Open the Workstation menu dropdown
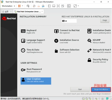Viewport: 112px width, 100px height. click(8, 6)
